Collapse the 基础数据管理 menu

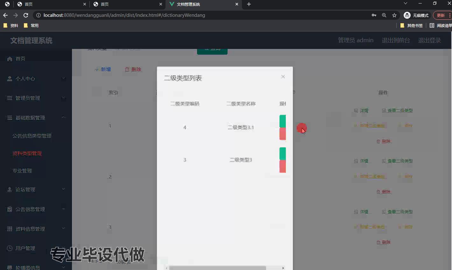(x=36, y=118)
